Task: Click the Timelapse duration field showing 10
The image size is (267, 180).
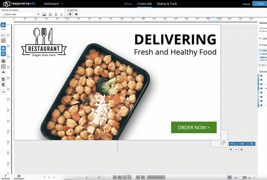Action: pyautogui.click(x=102, y=178)
